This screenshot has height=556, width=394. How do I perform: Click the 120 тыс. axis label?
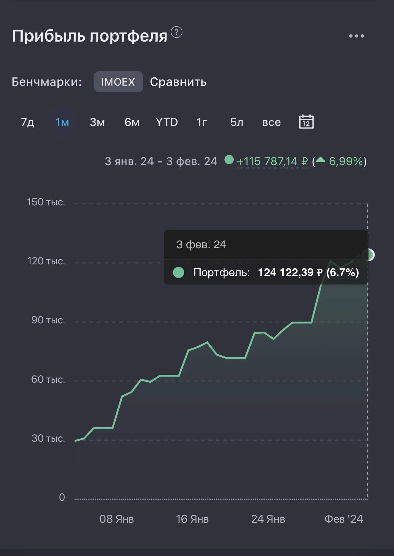(46, 261)
